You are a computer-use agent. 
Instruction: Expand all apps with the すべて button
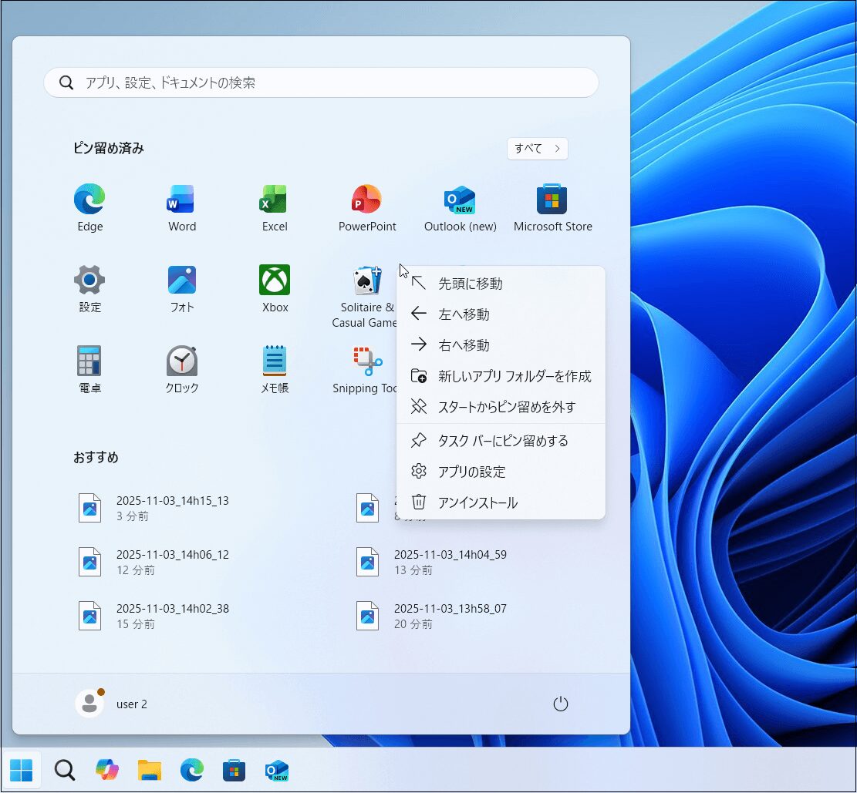click(x=537, y=149)
